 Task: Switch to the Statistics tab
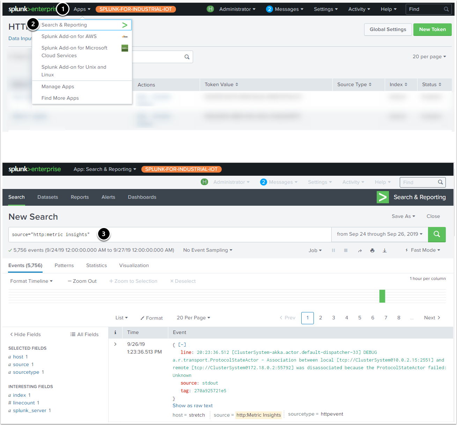pos(96,265)
